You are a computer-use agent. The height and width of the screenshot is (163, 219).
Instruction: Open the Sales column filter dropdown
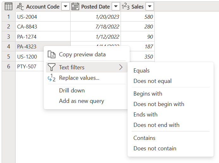click(150, 6)
